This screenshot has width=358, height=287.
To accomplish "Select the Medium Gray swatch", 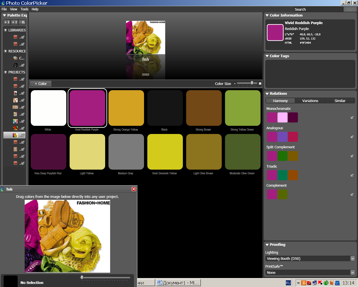I will 126,152.
